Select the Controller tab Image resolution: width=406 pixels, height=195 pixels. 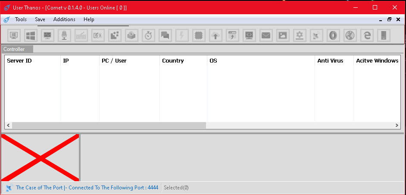click(x=14, y=49)
